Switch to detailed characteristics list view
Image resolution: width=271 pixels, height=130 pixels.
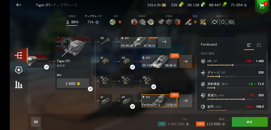(x=259, y=45)
